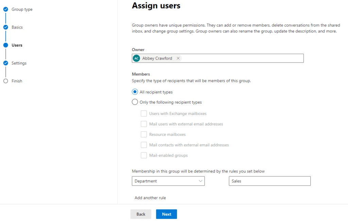Open the Department rule dropdown
The width and height of the screenshot is (348, 221).
tap(168, 181)
